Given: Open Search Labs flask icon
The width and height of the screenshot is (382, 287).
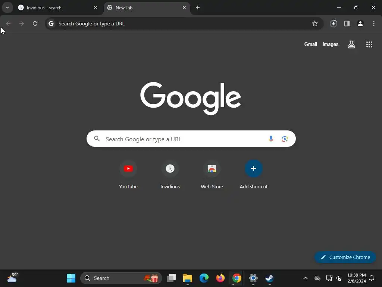Looking at the screenshot, I should [351, 44].
